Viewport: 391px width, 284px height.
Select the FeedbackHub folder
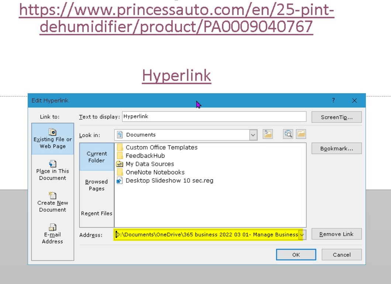[x=145, y=156]
